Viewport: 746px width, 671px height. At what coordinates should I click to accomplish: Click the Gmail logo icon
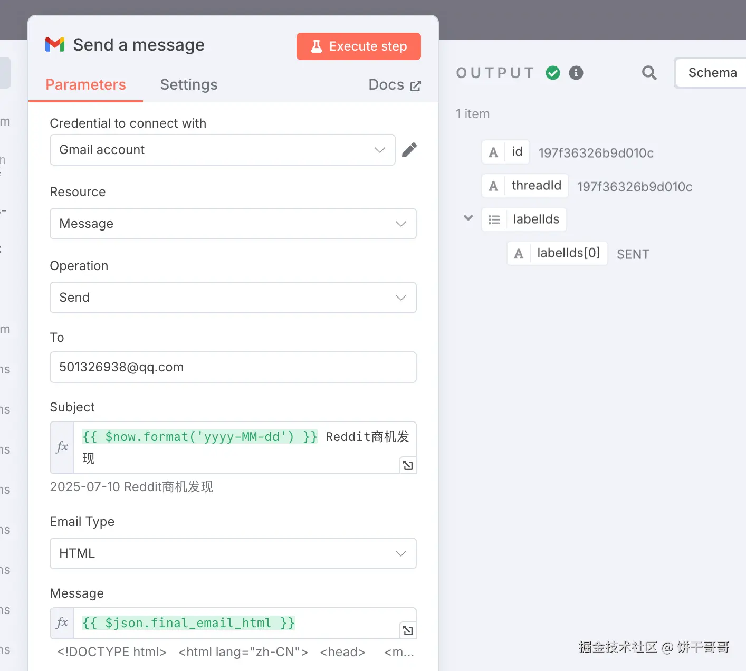click(55, 45)
